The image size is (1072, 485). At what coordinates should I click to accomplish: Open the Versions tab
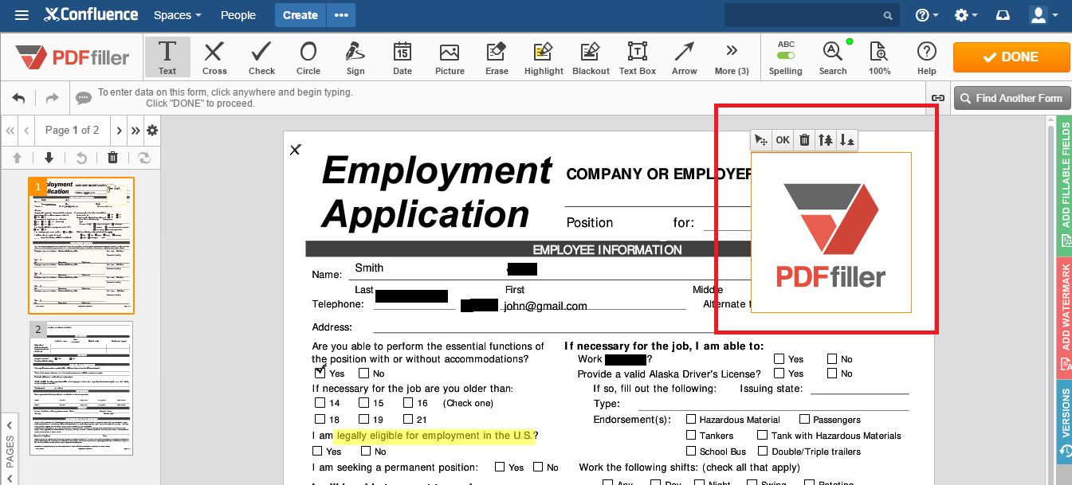[1065, 420]
